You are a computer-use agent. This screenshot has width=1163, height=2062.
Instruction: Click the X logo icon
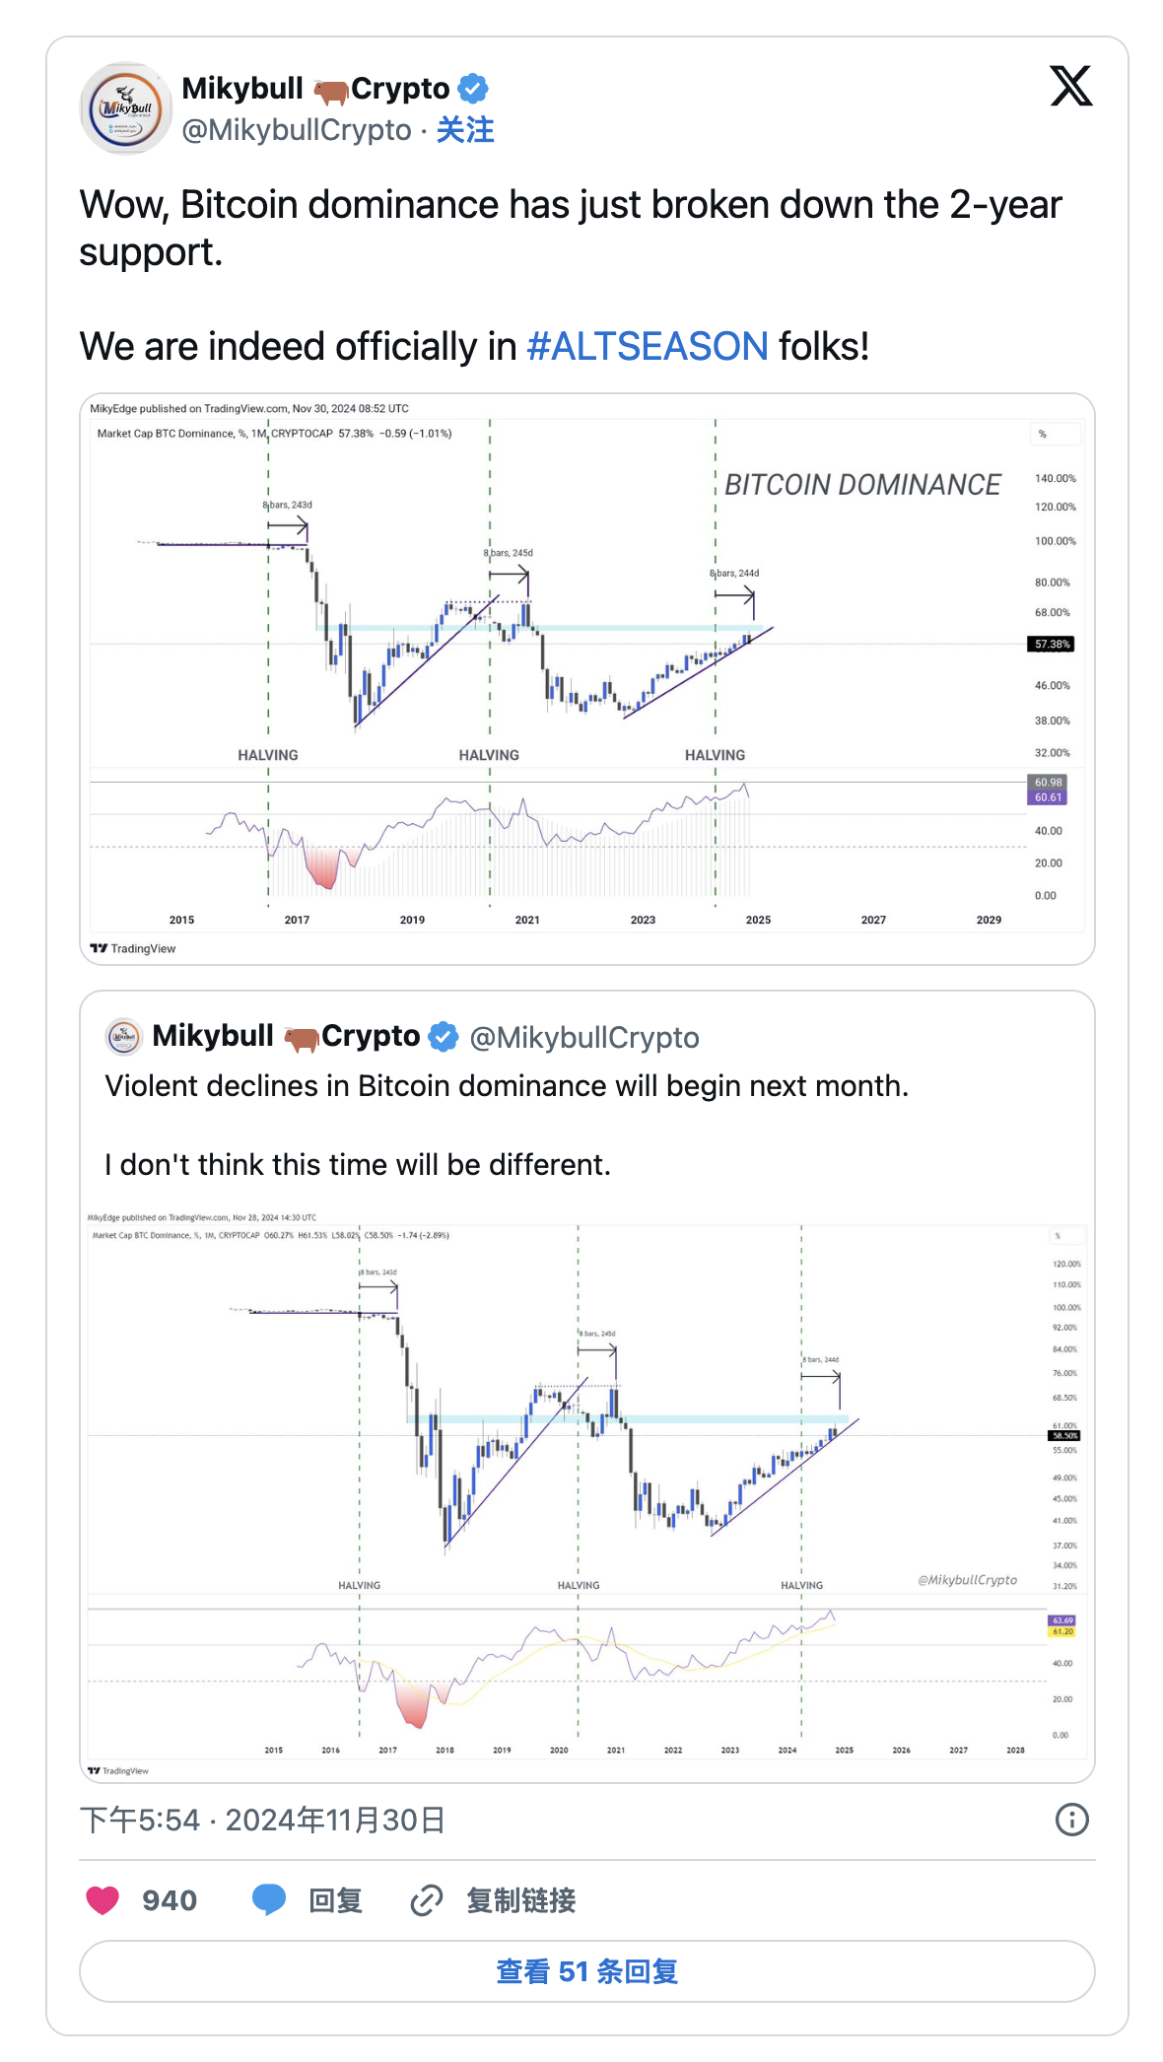tap(1070, 86)
